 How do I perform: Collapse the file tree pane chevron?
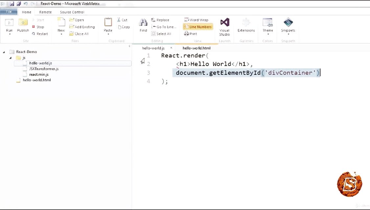(129, 46)
